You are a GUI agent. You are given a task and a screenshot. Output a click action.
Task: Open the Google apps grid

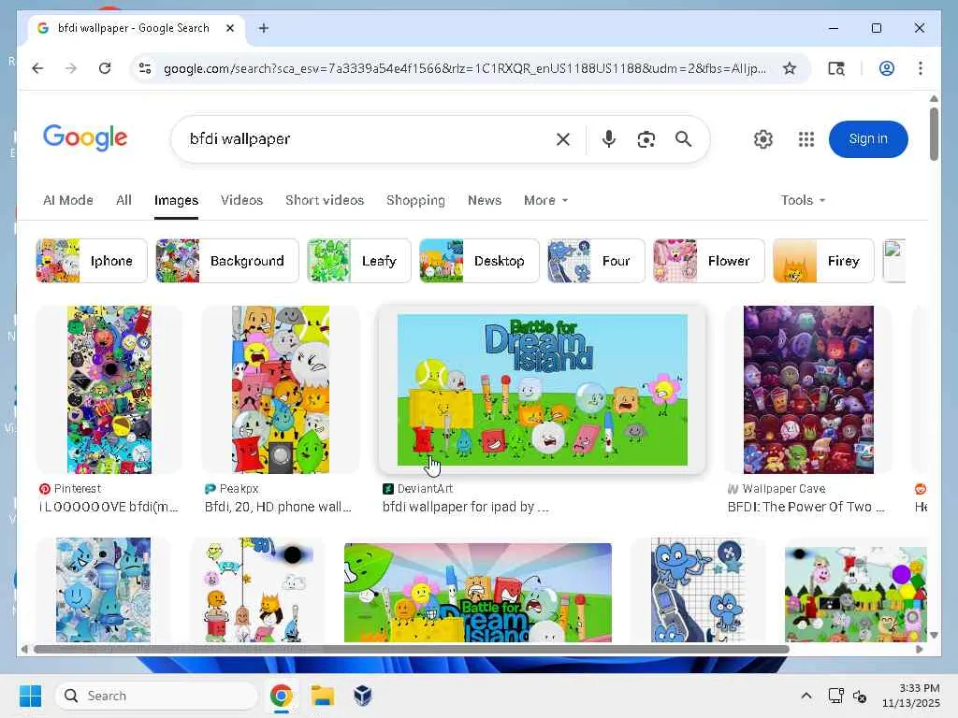pos(806,139)
